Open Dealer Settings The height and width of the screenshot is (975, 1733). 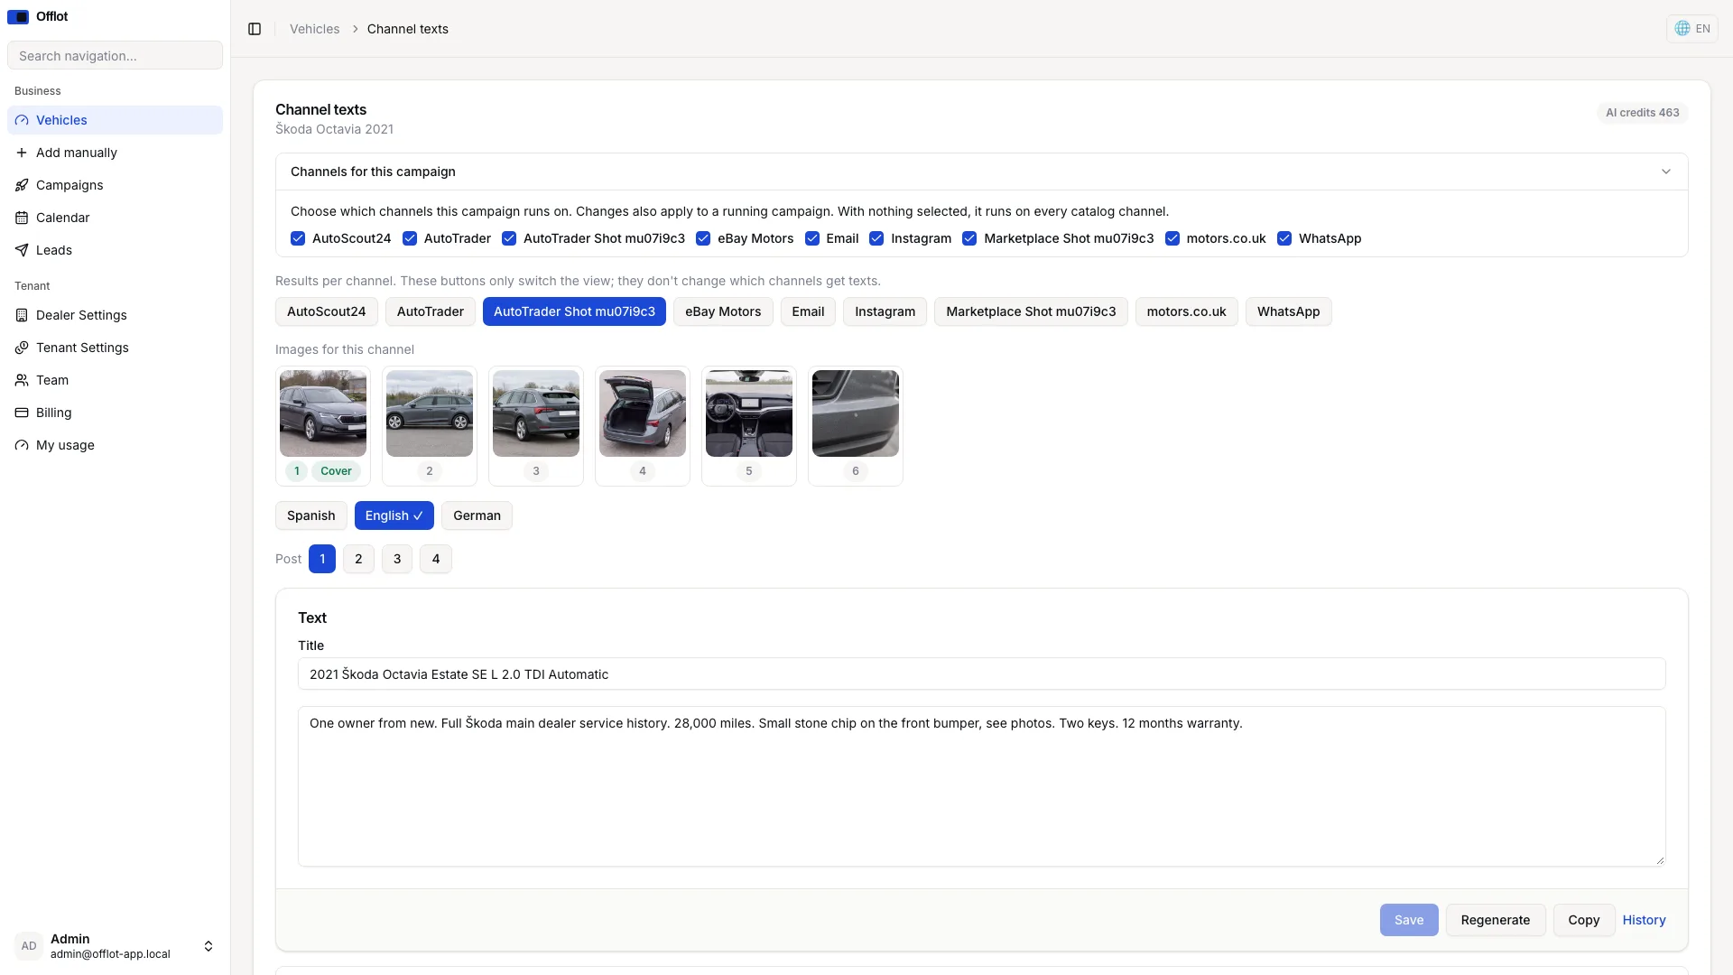[115, 315]
